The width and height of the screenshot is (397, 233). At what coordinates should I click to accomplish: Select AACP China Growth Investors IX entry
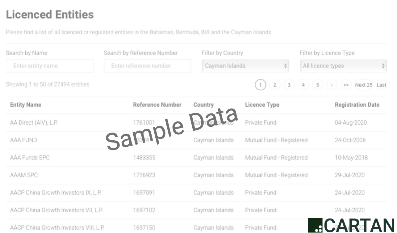[56, 193]
